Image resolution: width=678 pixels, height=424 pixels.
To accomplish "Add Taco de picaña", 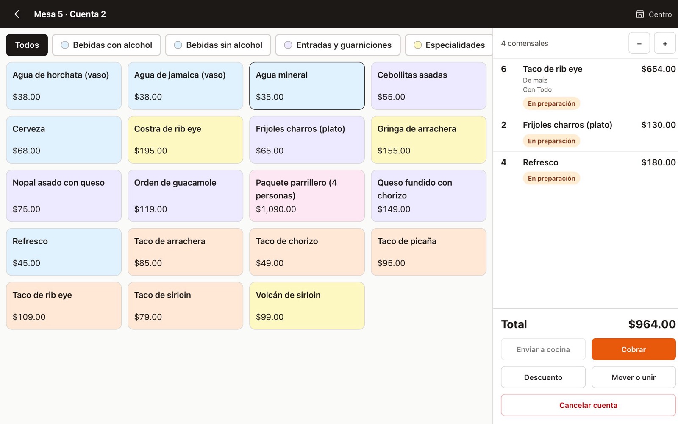I will coord(428,252).
